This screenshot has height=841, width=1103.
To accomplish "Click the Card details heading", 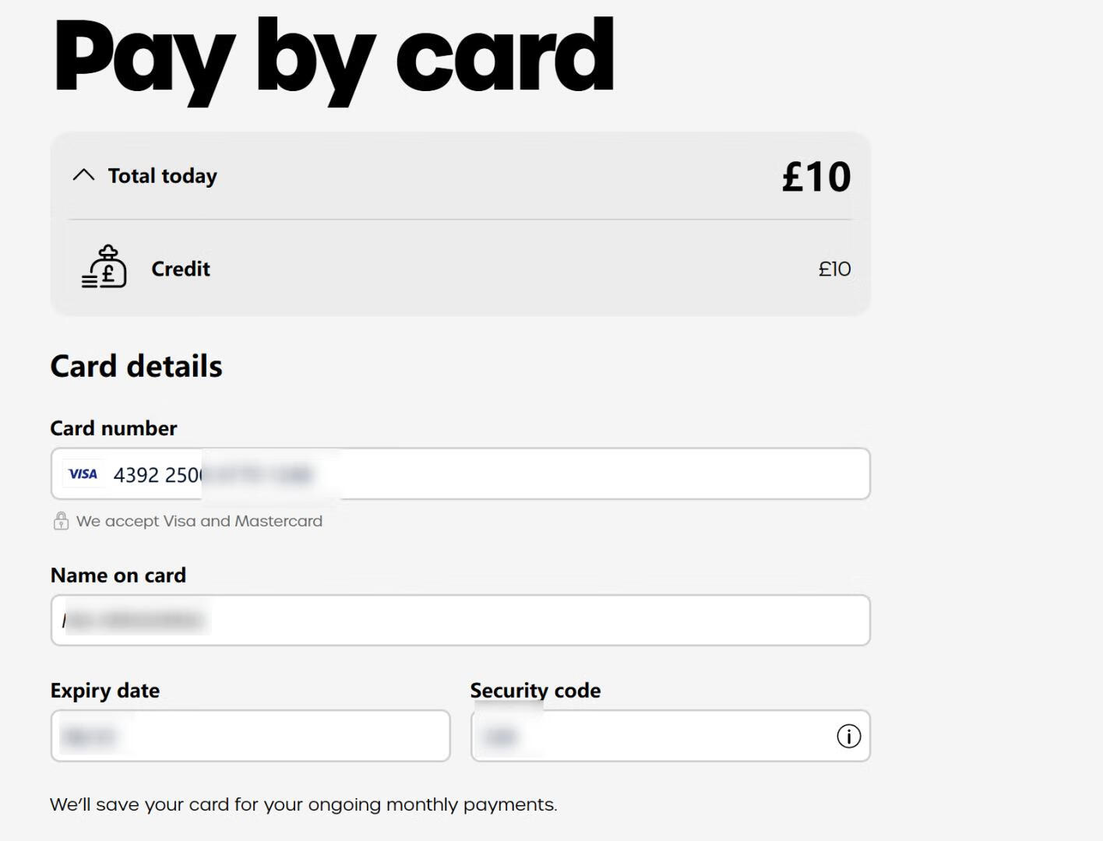I will [136, 366].
